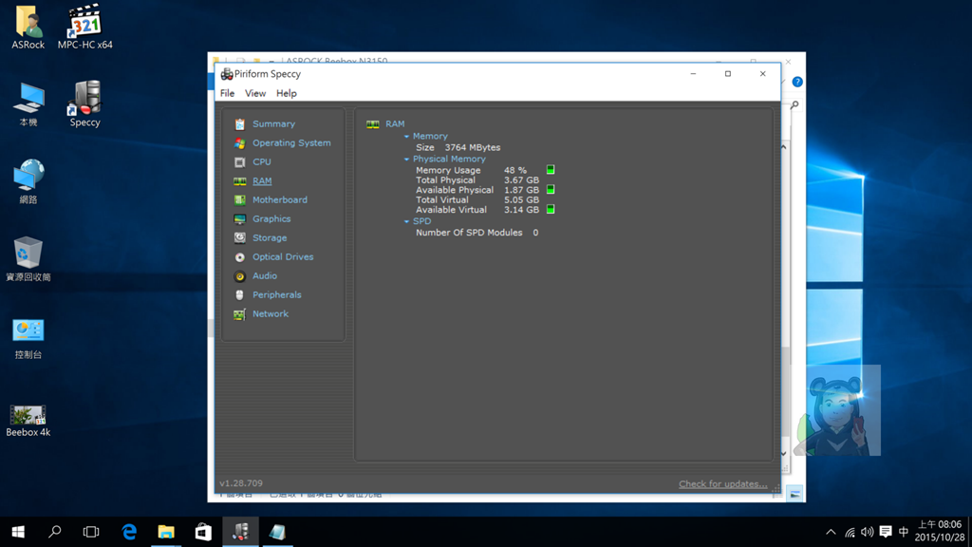Screen dimensions: 972x547
Task: Collapse the Memory tree node
Action: click(x=406, y=137)
